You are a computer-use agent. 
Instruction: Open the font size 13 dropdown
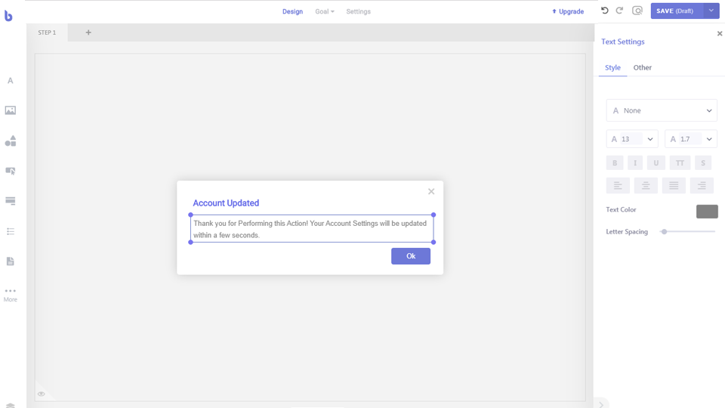650,139
